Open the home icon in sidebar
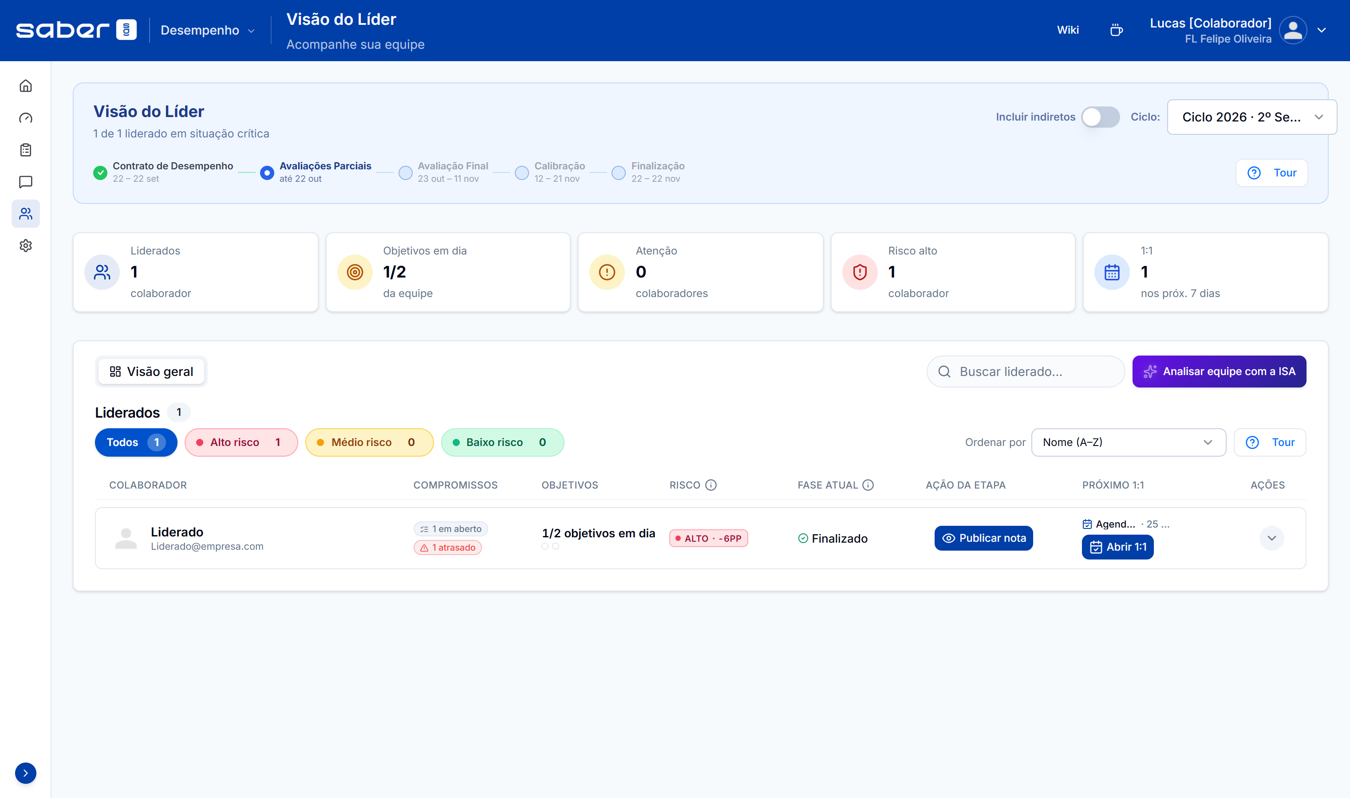Viewport: 1350px width, 798px height. coord(25,86)
